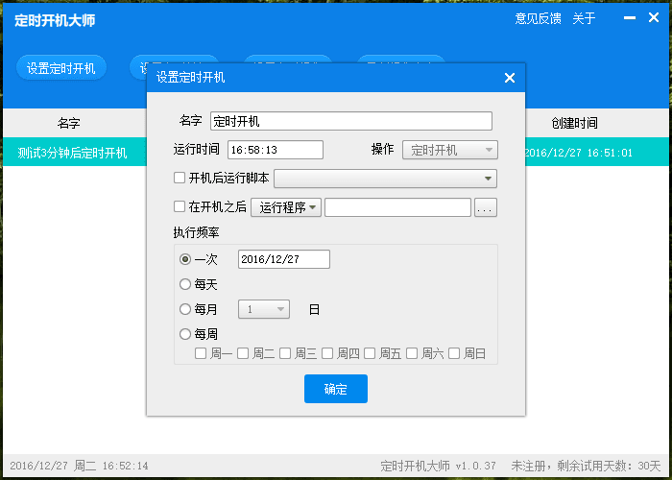The image size is (672, 480).
Task: Click the 名字 text field
Action: pos(350,121)
